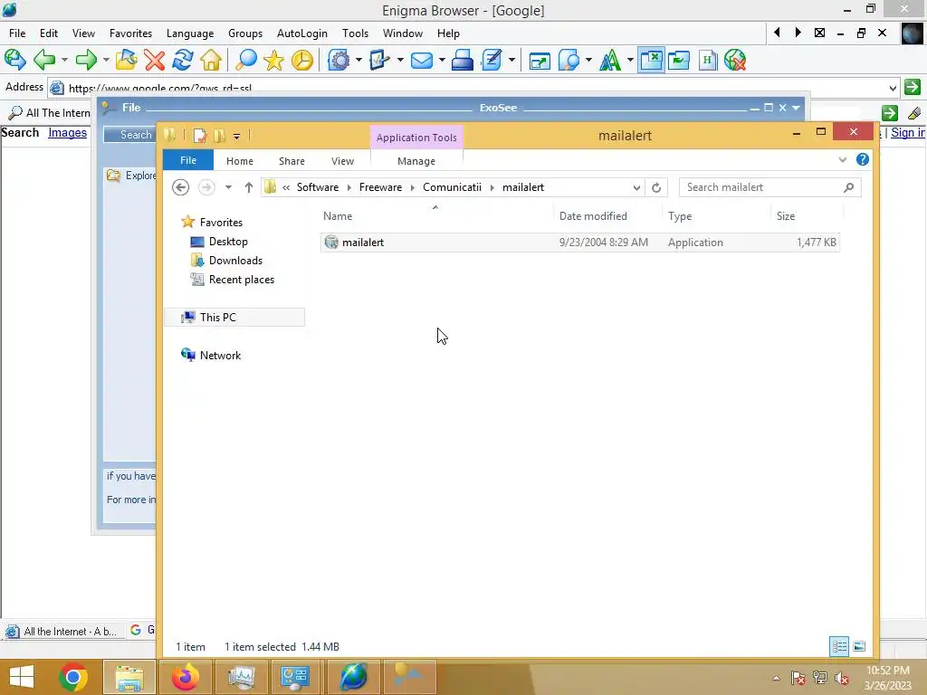Viewport: 927px width, 695px height.
Task: Expand the Enigma address bar dropdown
Action: pos(893,88)
